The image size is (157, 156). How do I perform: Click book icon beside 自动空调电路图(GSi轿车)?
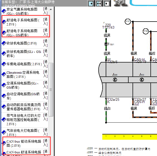[4, 96]
